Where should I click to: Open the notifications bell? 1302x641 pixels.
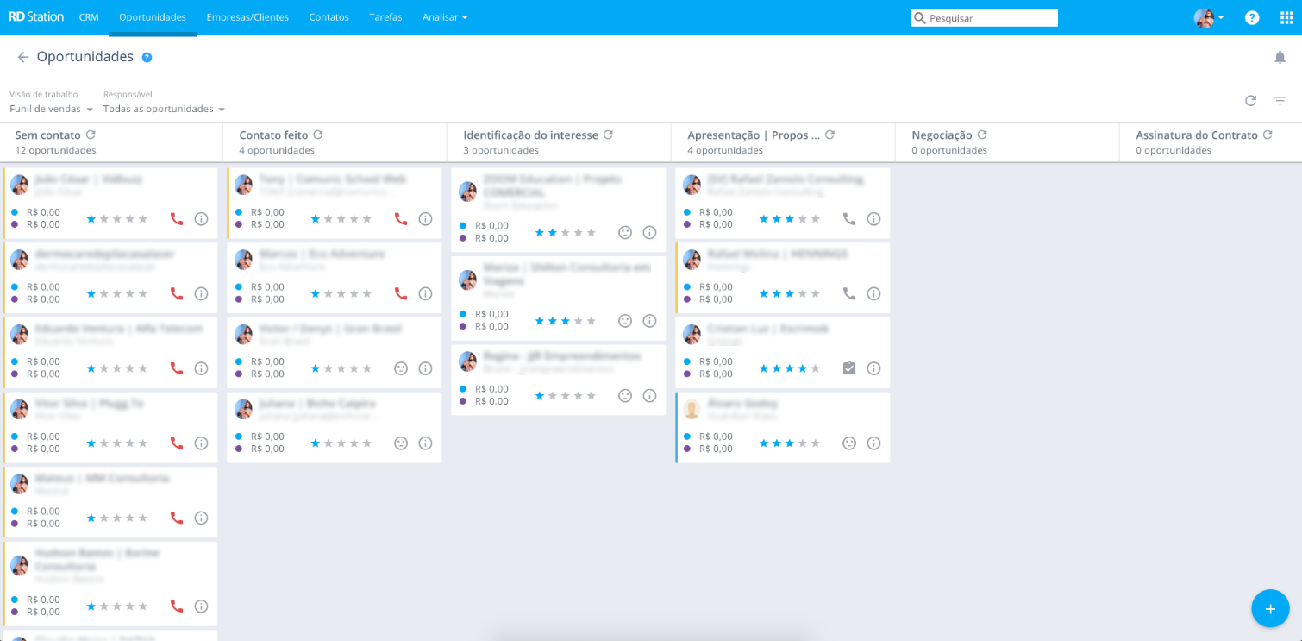click(x=1280, y=57)
